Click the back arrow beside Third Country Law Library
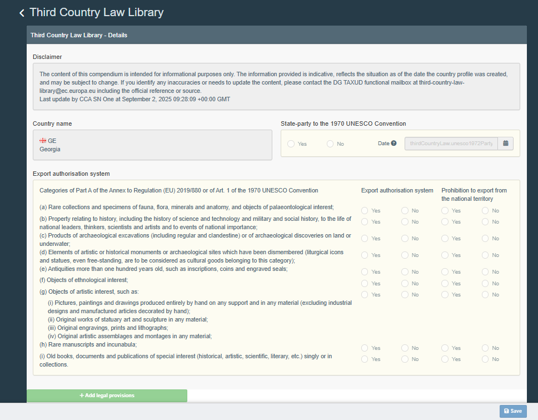The image size is (538, 420). (x=22, y=13)
